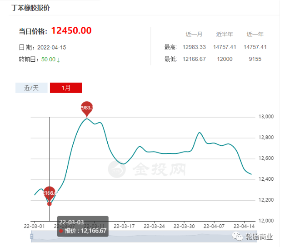Click the yearly low value 9155
This screenshot has height=247, width=285.
pos(255,59)
